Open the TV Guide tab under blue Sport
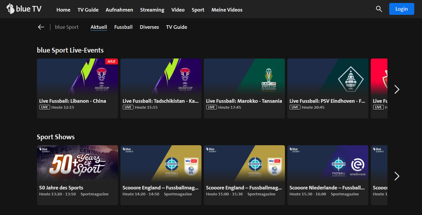Viewport: 422px width, 215px height. (176, 27)
